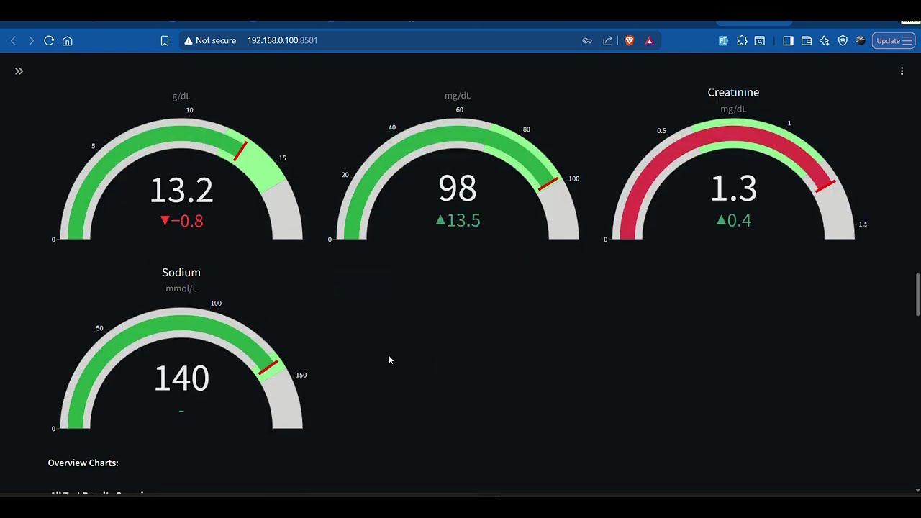The width and height of the screenshot is (921, 518).
Task: Click the 0.4 Creatinine delta
Action: tap(733, 220)
